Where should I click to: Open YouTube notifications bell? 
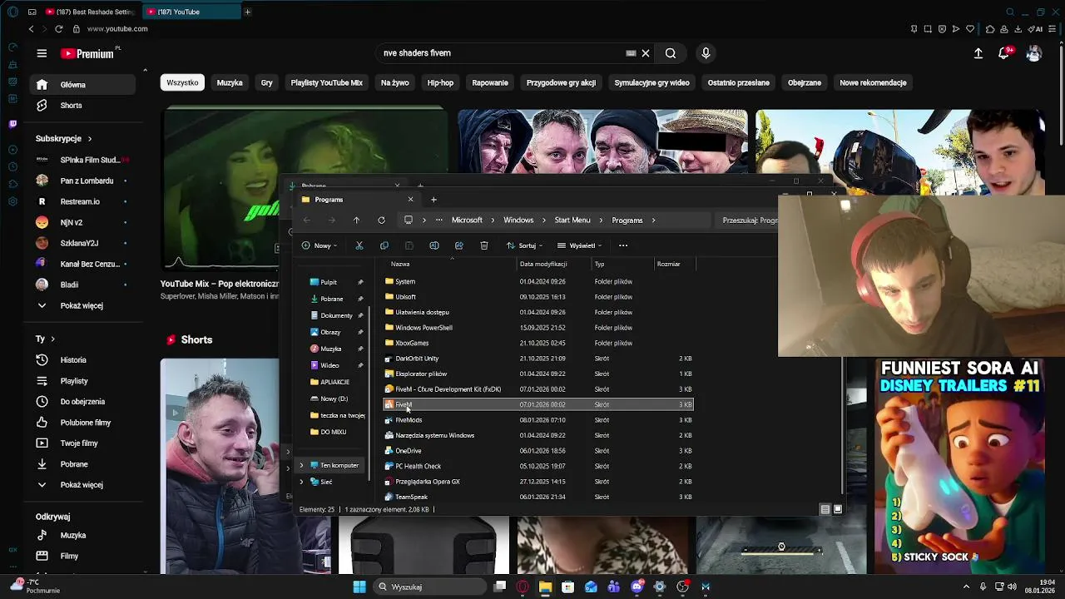(x=1004, y=53)
